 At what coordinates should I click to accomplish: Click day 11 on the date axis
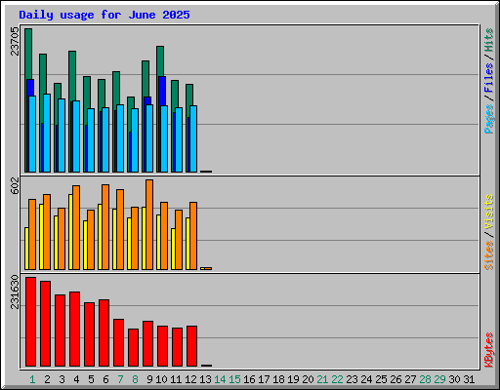click(176, 379)
